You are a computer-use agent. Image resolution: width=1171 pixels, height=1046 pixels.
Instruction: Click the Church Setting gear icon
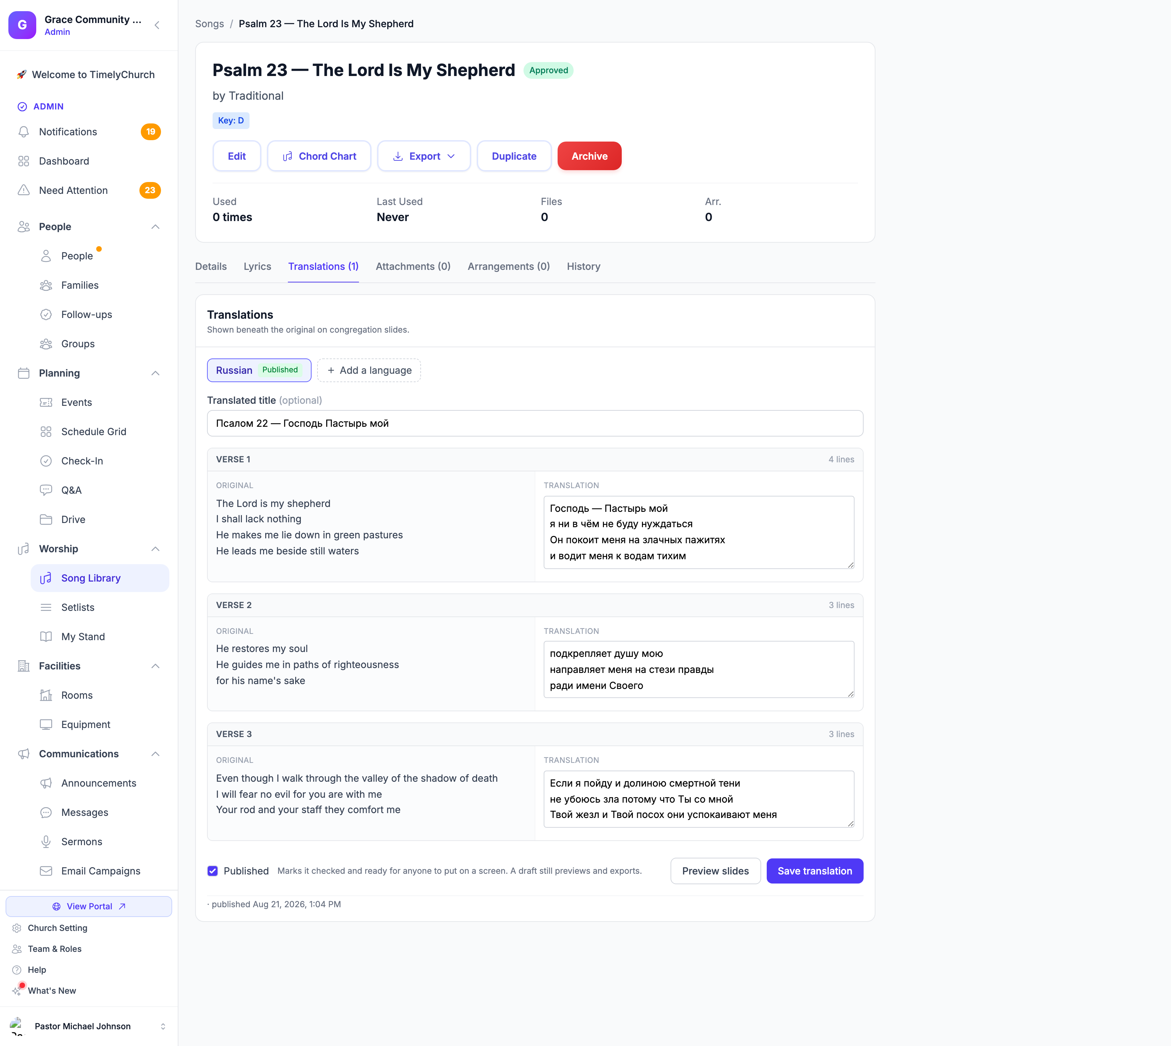tap(17, 928)
